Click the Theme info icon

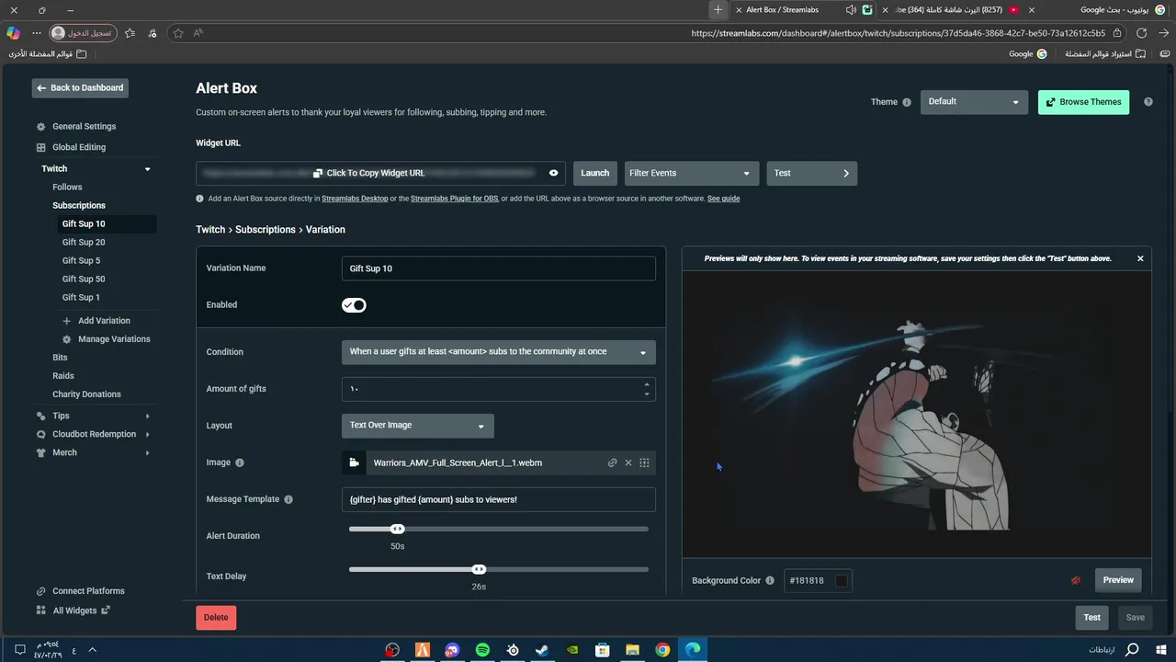[x=907, y=102]
